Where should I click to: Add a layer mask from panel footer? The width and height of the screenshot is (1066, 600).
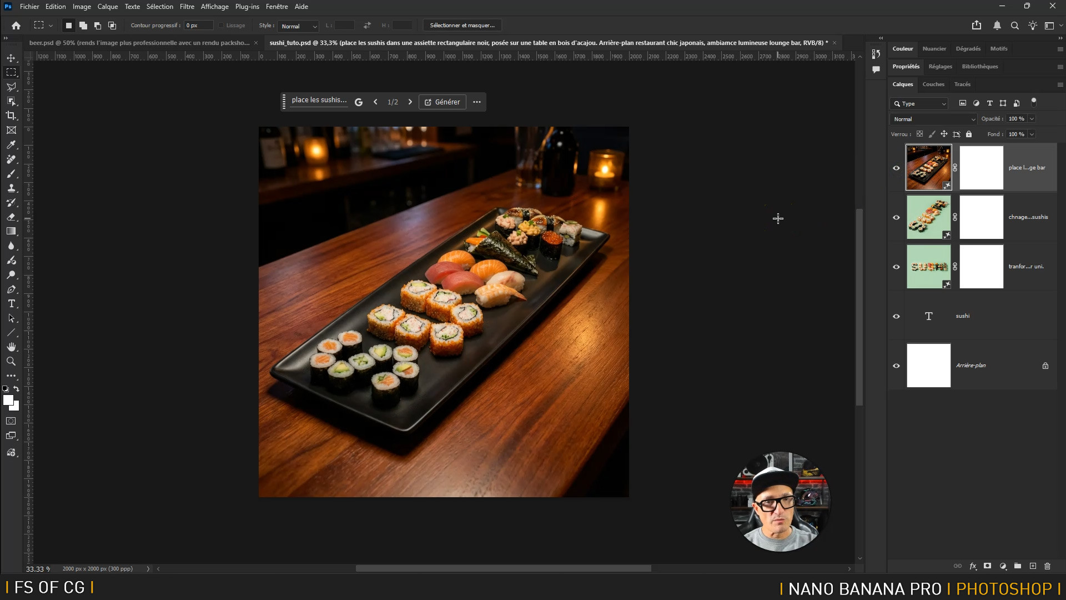pos(987,566)
